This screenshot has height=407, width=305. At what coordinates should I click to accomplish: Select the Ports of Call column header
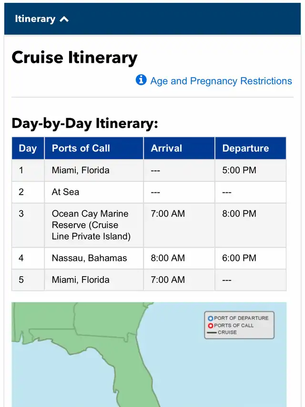click(x=81, y=149)
